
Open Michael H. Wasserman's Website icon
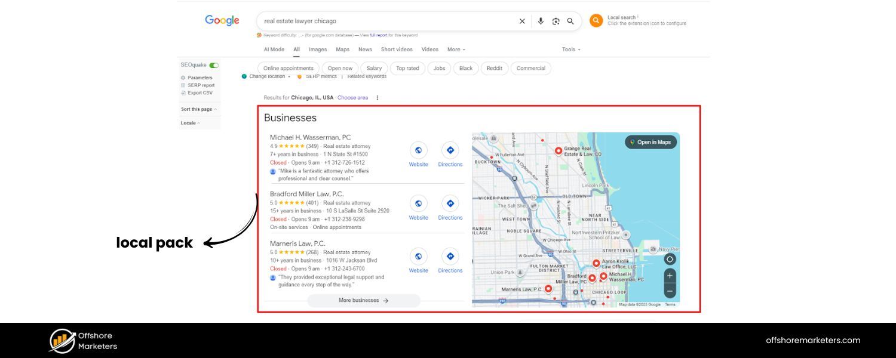(x=418, y=151)
